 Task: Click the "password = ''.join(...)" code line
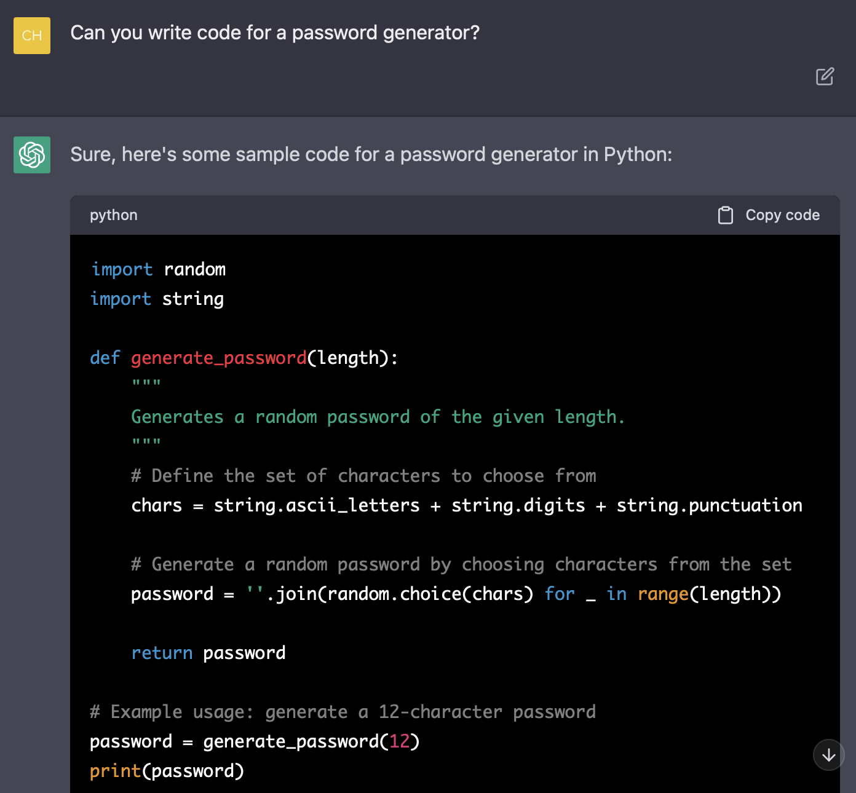456,594
